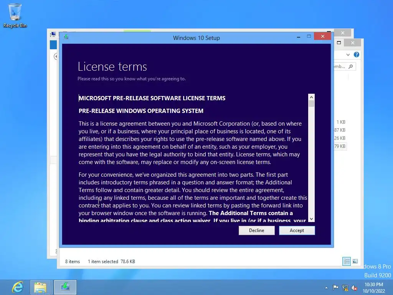
Task: Click the Explorer back navigation arrow
Action: pos(55,56)
